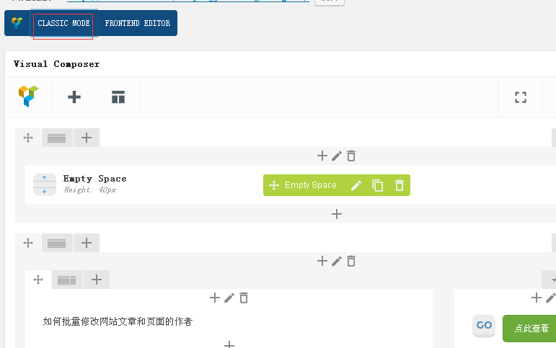Clone the Empty Space element
This screenshot has height=348, width=556.
(x=377, y=185)
